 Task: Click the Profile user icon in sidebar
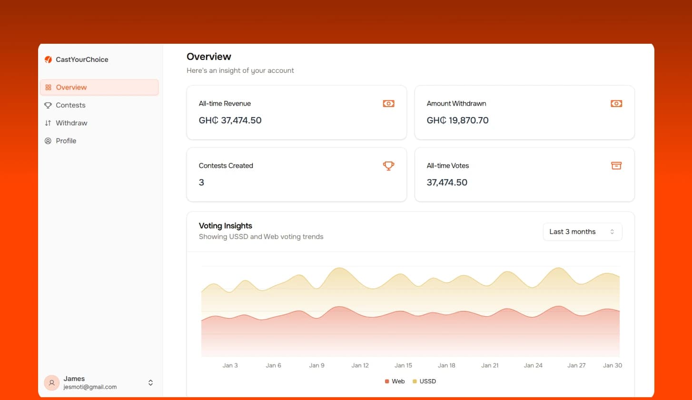coord(48,141)
